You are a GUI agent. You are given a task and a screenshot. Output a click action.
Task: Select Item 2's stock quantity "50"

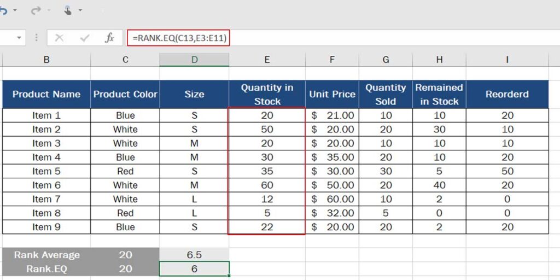pos(267,129)
